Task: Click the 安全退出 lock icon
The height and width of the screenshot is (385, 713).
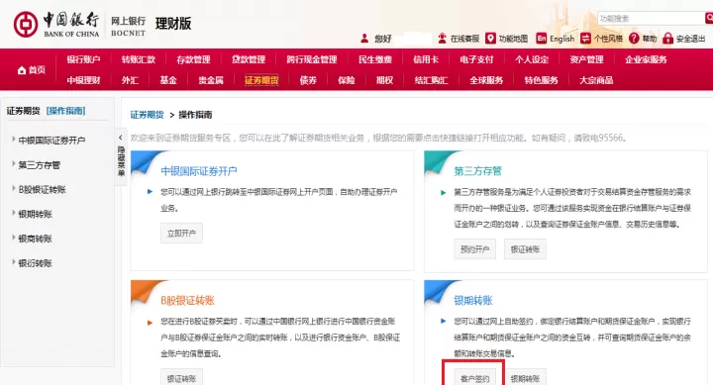Action: pyautogui.click(x=667, y=39)
